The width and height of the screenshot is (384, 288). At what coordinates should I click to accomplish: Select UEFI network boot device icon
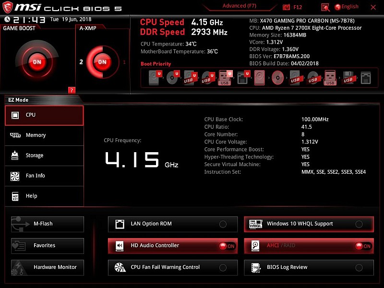click(x=243, y=78)
